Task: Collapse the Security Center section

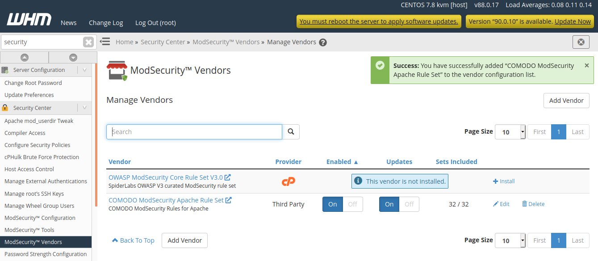Action: (84, 108)
